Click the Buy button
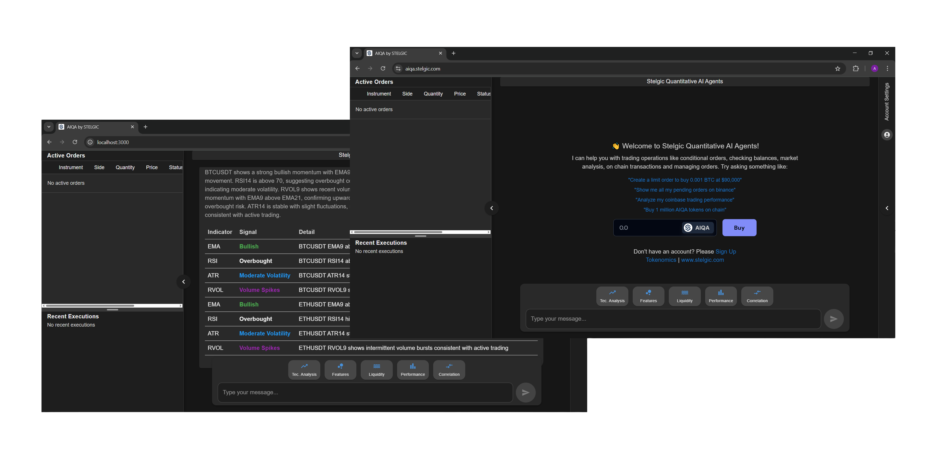 click(739, 228)
